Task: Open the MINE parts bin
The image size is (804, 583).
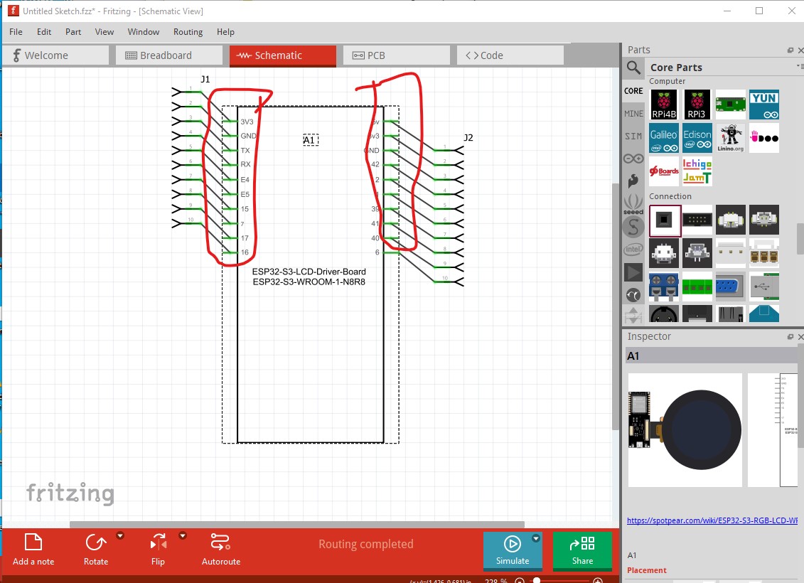Action: pyautogui.click(x=633, y=113)
